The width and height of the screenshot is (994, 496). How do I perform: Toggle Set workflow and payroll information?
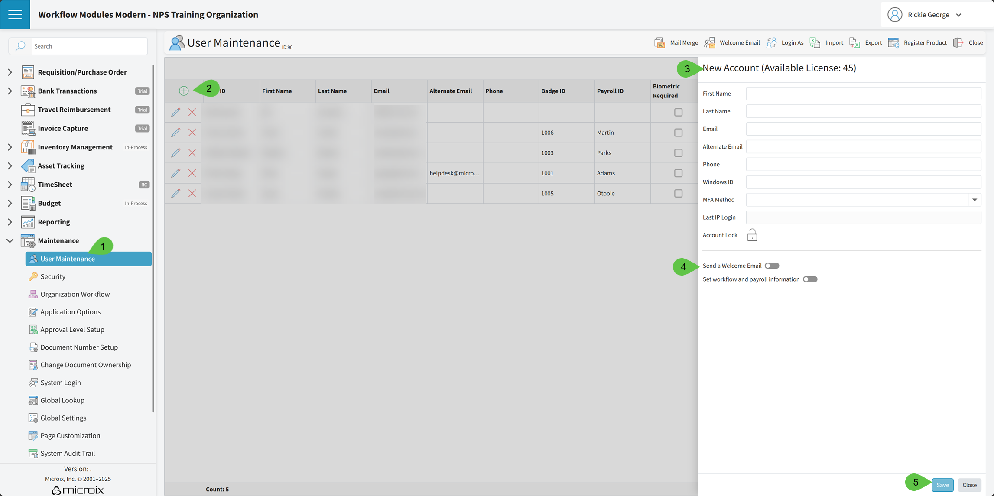(x=810, y=279)
